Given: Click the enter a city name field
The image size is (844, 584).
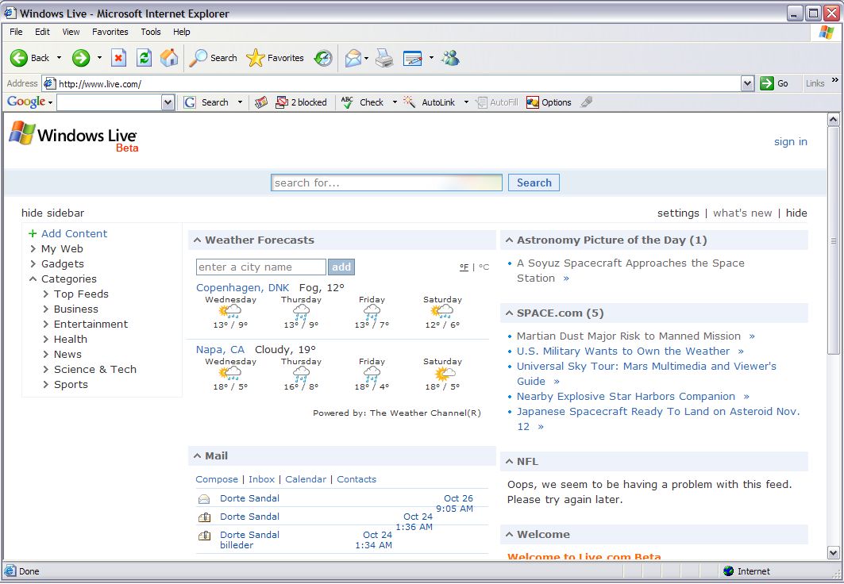Looking at the screenshot, I should coord(260,267).
